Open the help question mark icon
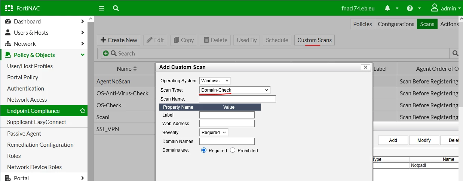The height and width of the screenshot is (181, 463). pyautogui.click(x=410, y=8)
